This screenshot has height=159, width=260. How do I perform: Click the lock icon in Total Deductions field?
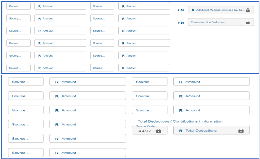click(x=241, y=131)
